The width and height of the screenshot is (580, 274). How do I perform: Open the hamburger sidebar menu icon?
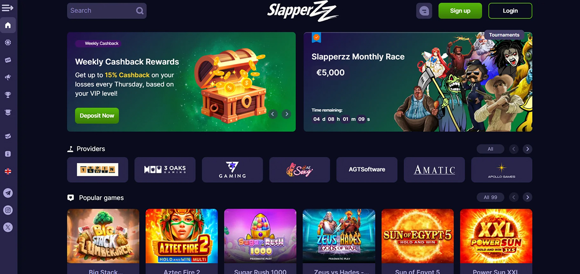click(8, 8)
